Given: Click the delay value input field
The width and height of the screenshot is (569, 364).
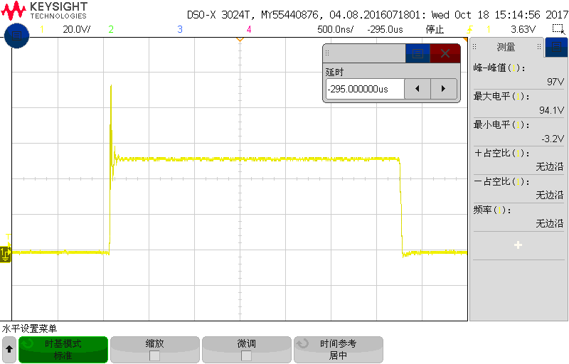Looking at the screenshot, I should (x=365, y=89).
